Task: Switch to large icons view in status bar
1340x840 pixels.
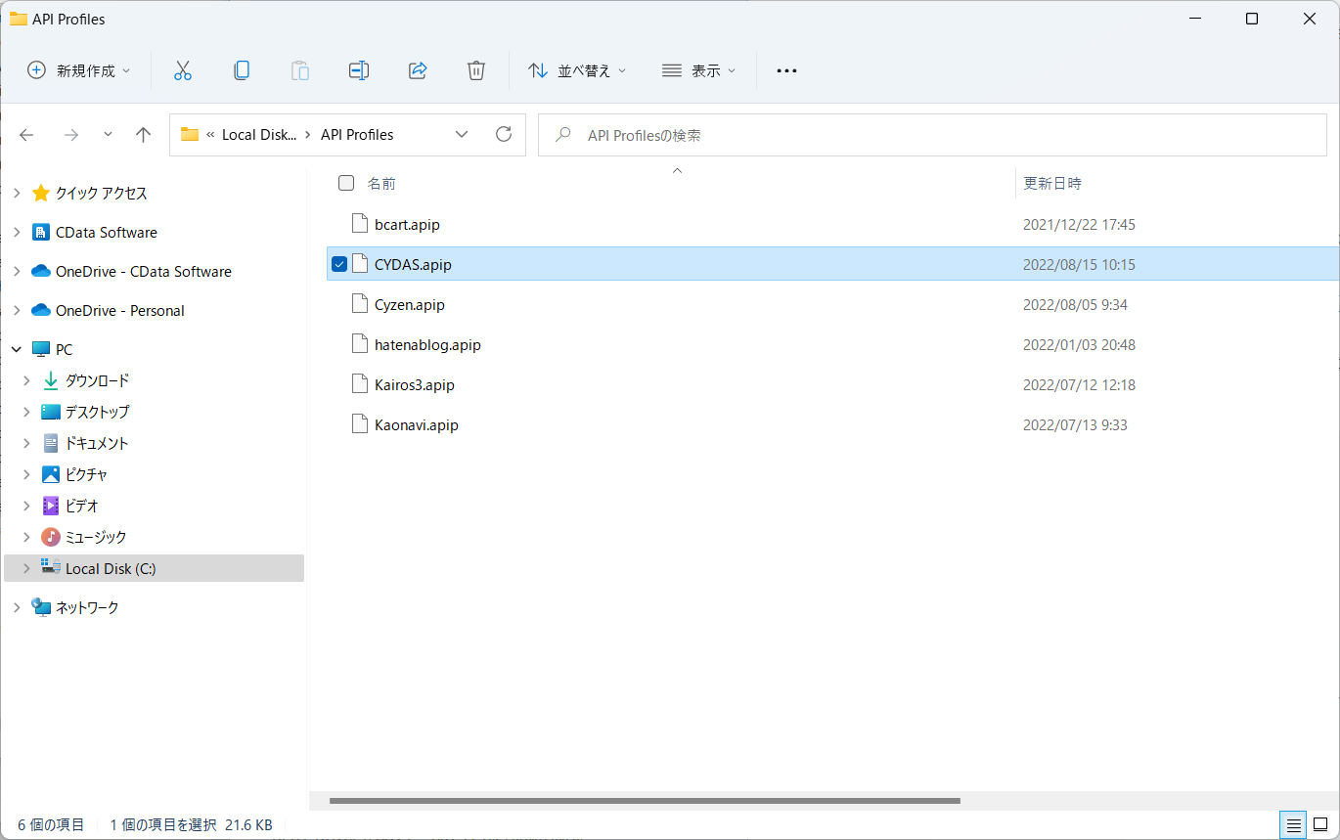Action: (x=1320, y=824)
